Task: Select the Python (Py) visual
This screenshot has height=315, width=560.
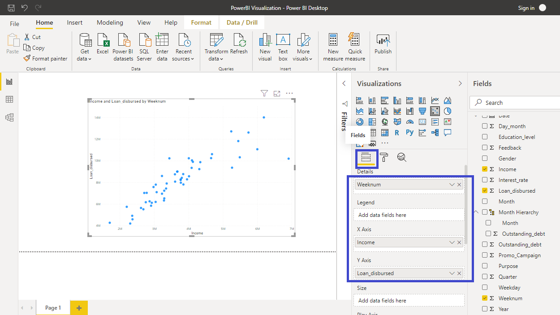Action: click(x=410, y=133)
